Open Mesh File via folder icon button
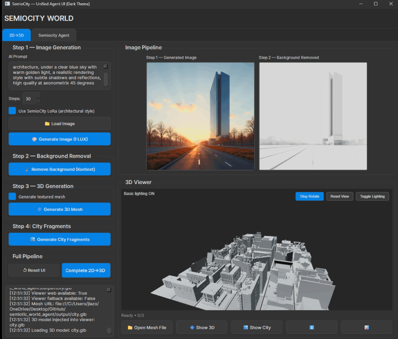This screenshot has height=339, width=398. [x=147, y=327]
